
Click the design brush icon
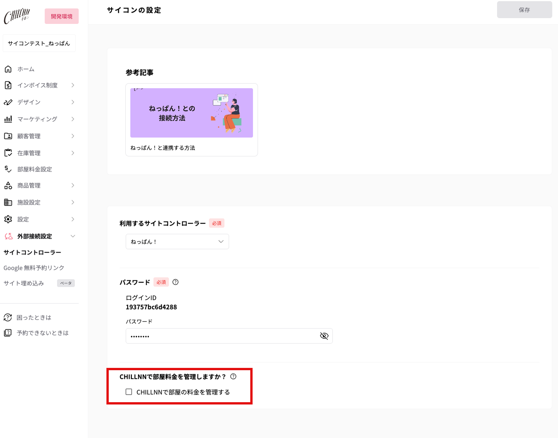8,102
